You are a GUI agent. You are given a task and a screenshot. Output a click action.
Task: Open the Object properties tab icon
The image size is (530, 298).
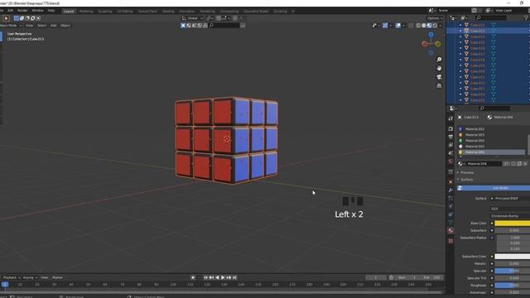[x=450, y=182]
